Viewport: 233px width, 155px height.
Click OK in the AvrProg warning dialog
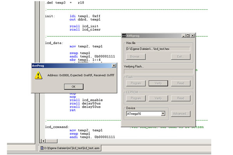click(x=73, y=87)
